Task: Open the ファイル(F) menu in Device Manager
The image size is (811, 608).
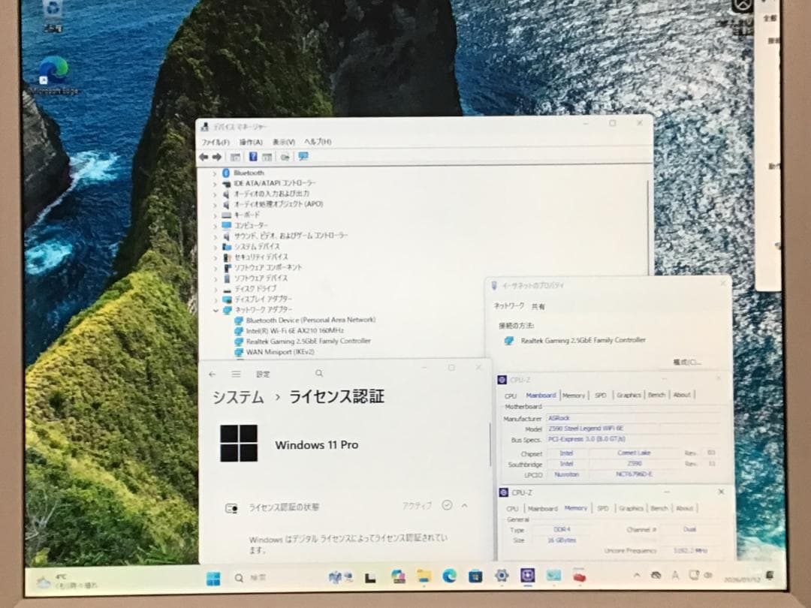Action: 216,142
